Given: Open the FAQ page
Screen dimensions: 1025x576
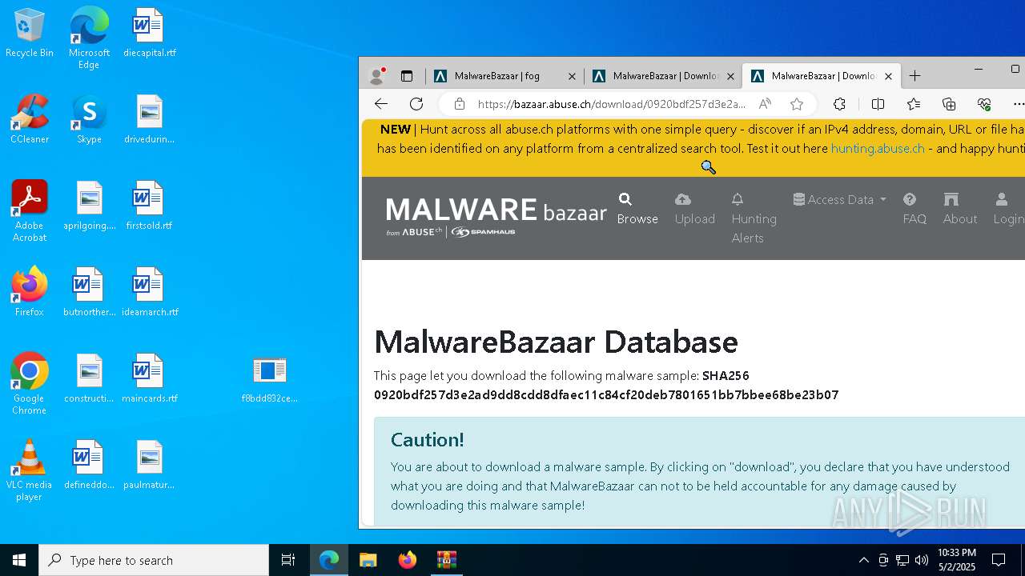Looking at the screenshot, I should (914, 209).
